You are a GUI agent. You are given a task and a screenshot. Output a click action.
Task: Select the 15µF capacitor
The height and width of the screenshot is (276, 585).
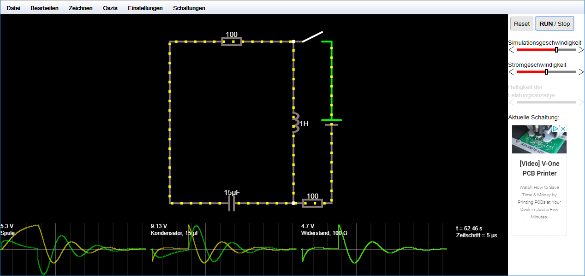(232, 203)
